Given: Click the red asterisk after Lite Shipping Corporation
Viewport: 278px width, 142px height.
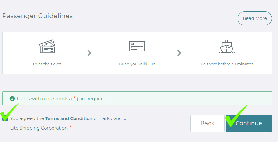Looking at the screenshot, I should (71, 127).
